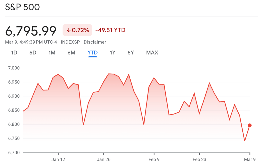The width and height of the screenshot is (258, 167).
Task: Select the 1D time range tab
Action: click(14, 53)
